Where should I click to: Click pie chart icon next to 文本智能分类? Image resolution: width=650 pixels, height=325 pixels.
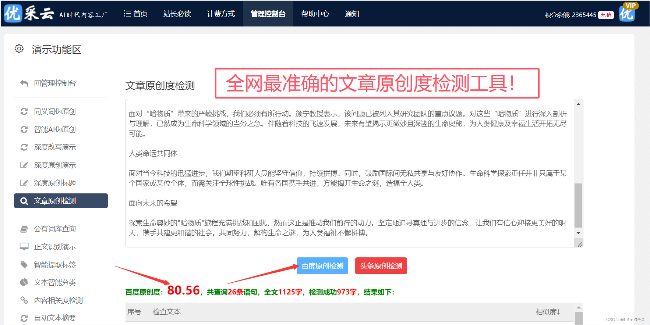pos(24,282)
